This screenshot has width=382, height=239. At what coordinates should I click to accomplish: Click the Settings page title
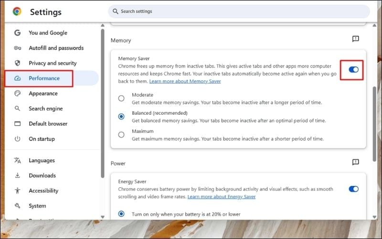pos(46,12)
